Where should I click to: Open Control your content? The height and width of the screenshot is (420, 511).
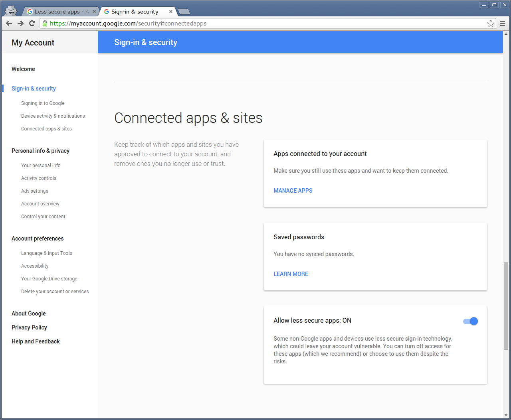click(x=43, y=217)
